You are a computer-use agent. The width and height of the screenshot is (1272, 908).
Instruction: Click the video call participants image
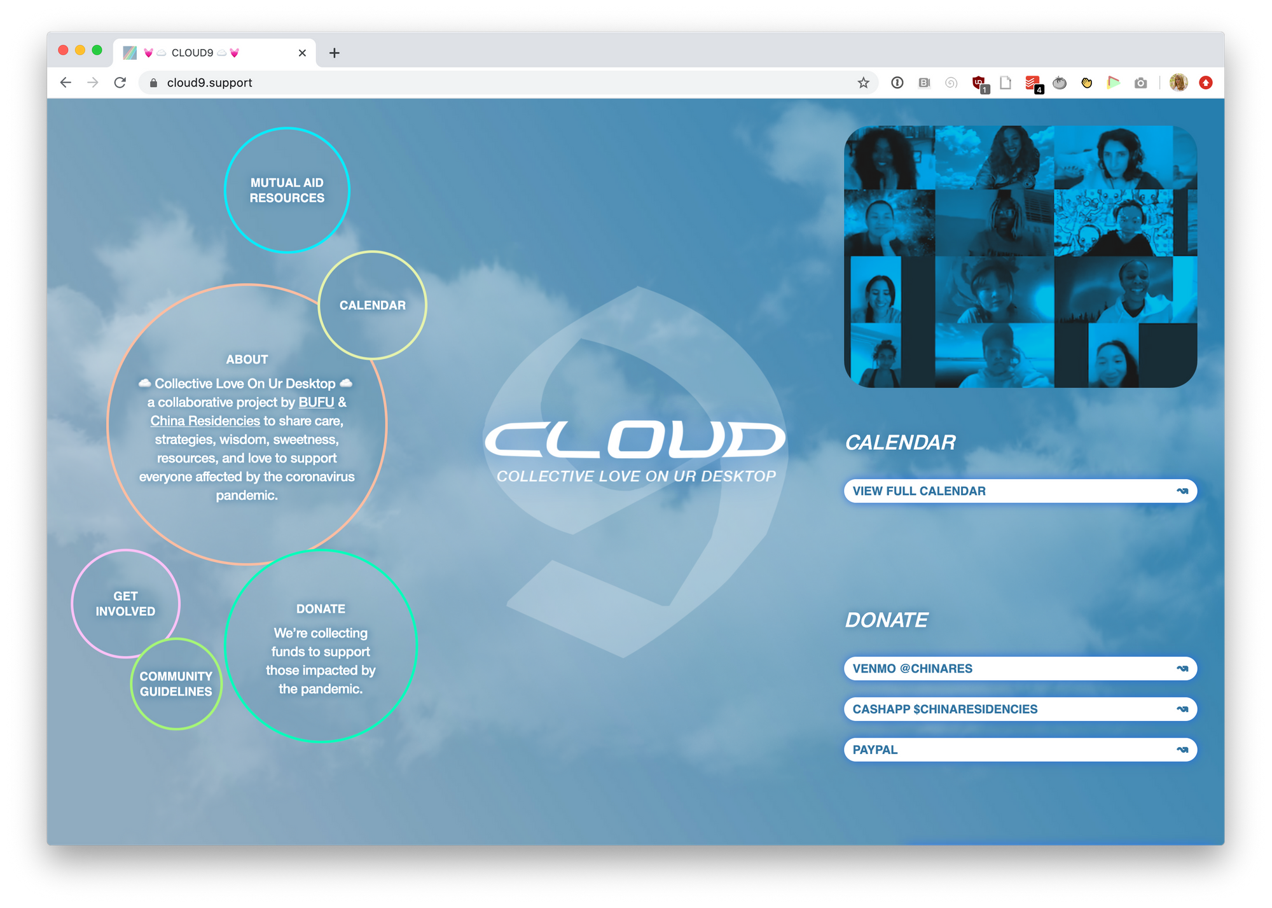pyautogui.click(x=1020, y=256)
